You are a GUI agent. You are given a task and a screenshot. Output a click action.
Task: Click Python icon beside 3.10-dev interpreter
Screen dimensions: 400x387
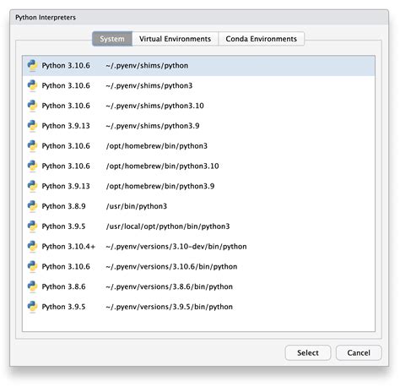[x=32, y=247]
